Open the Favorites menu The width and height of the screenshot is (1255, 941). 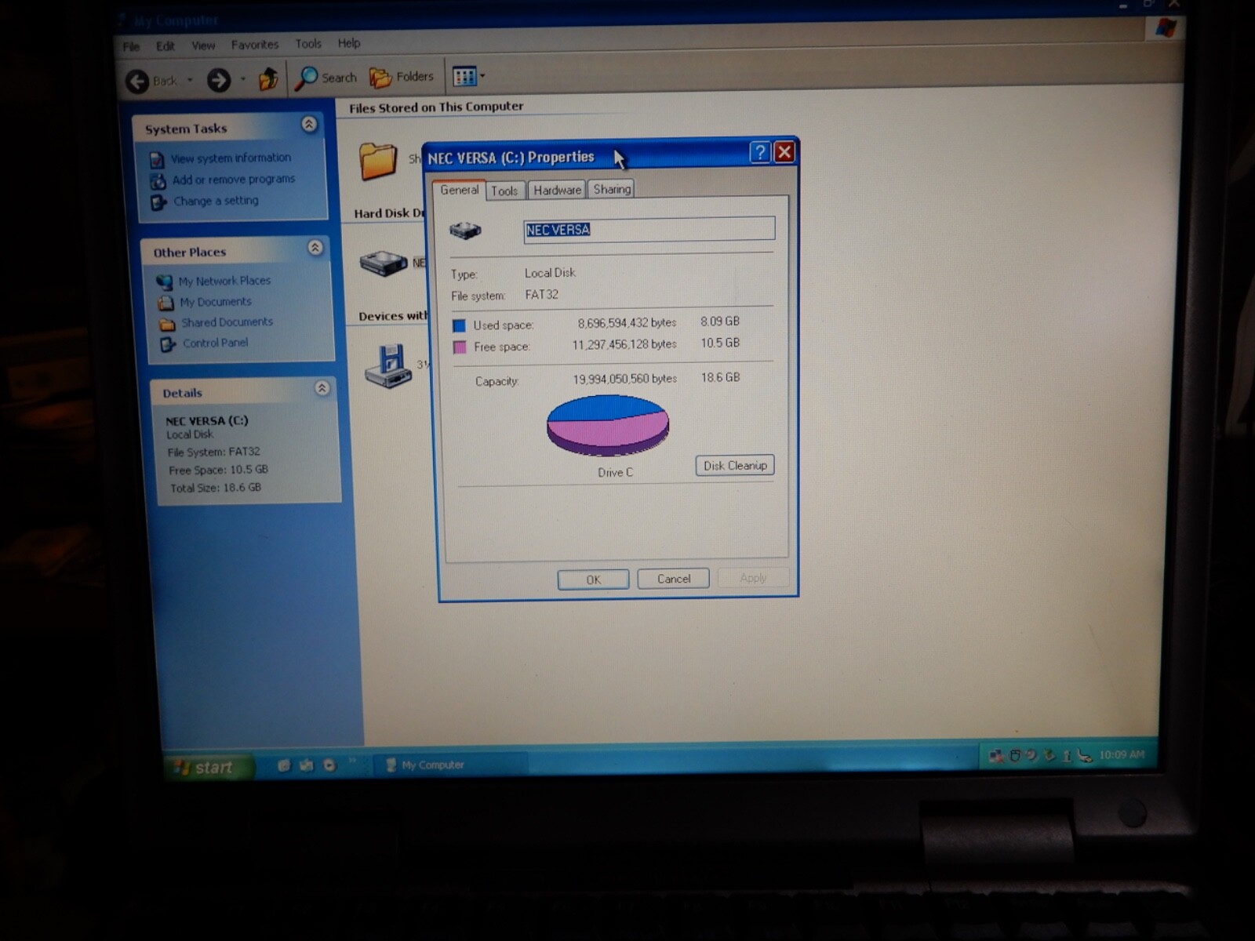tap(255, 45)
